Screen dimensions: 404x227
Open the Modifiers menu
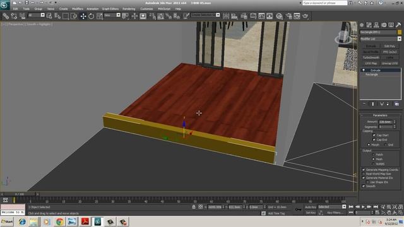tap(78, 9)
